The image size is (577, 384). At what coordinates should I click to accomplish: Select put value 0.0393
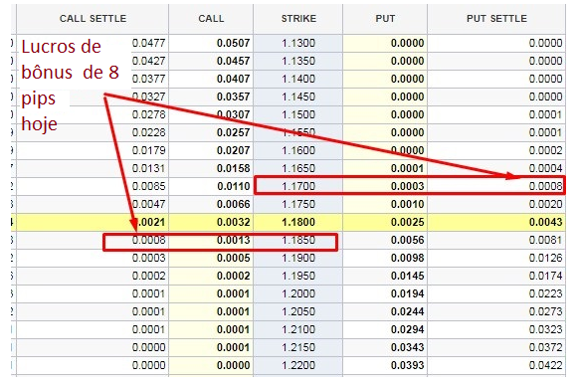[x=407, y=366]
